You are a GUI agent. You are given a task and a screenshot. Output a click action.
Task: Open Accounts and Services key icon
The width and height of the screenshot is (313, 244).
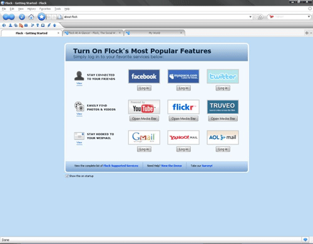pos(38,26)
